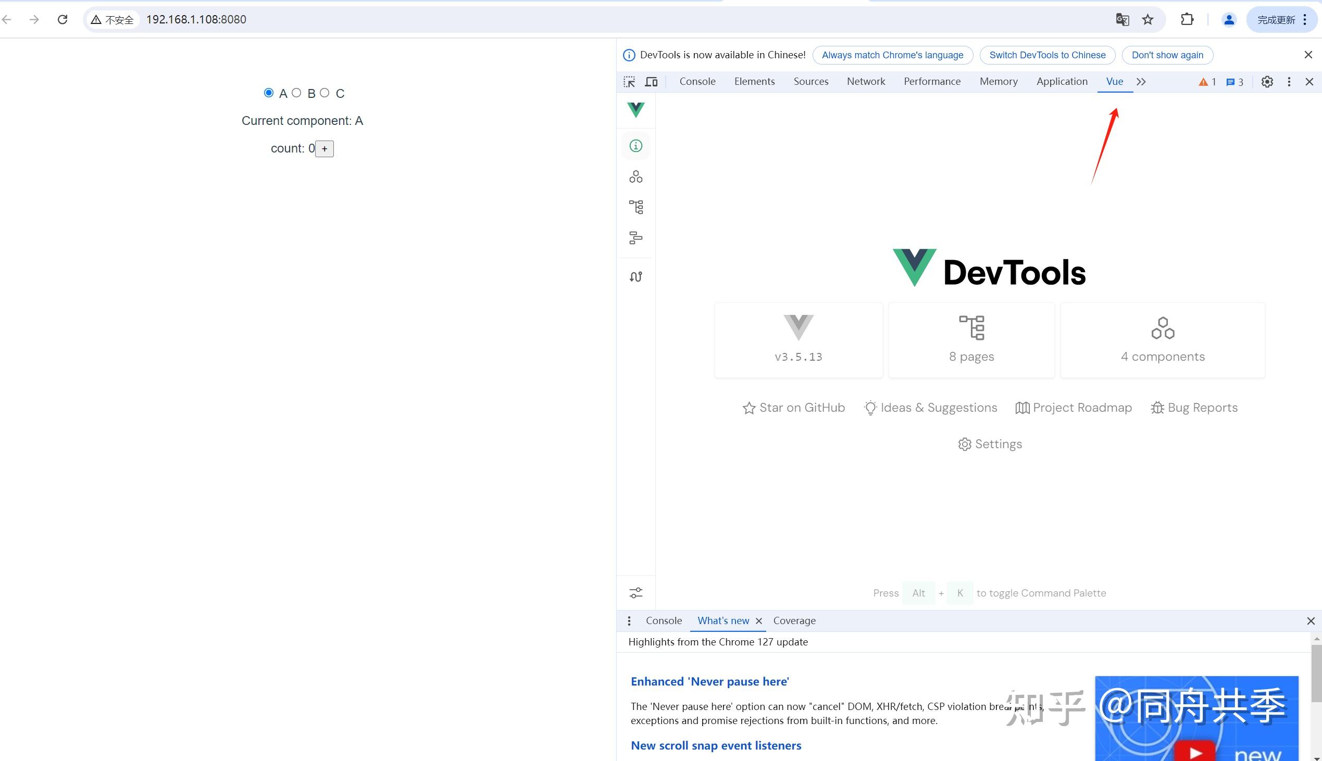Click the count increment + button
This screenshot has height=761, width=1322.
click(324, 148)
